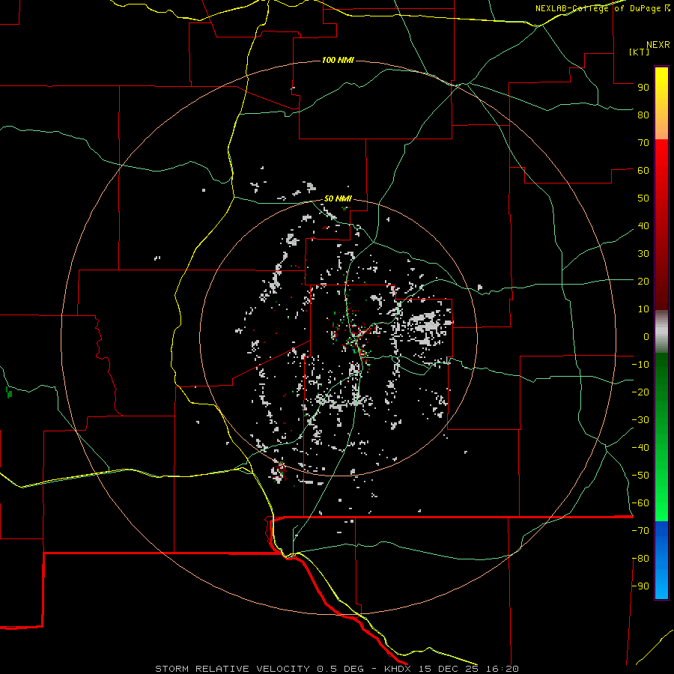Pick the "-80" scale label
Viewport: 674px width, 674px height.
point(640,559)
